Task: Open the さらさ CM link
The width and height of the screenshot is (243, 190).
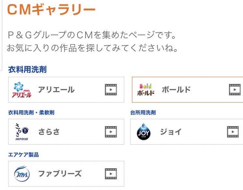Action: tap(49, 132)
